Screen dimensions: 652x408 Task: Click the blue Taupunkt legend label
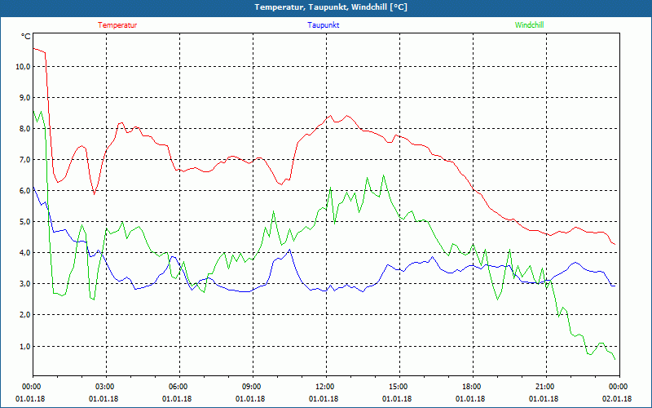pyautogui.click(x=324, y=25)
